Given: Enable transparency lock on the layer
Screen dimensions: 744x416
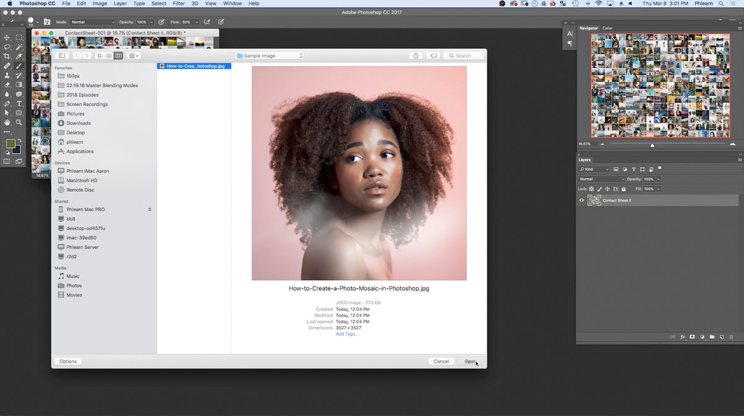Looking at the screenshot, I should tap(591, 189).
